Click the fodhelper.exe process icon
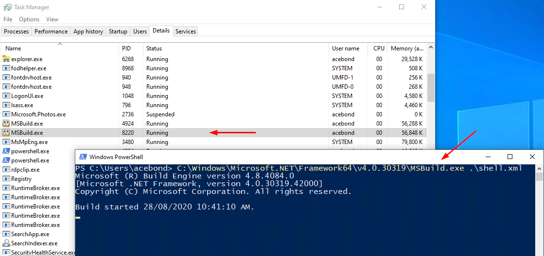Screen dimensions: 544x256 coord(6,68)
